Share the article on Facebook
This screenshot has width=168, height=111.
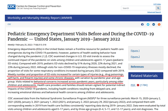click(142, 24)
